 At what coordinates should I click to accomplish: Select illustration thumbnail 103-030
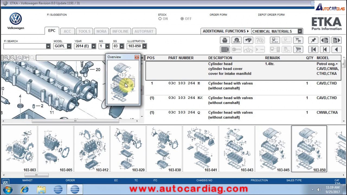(x=164, y=149)
